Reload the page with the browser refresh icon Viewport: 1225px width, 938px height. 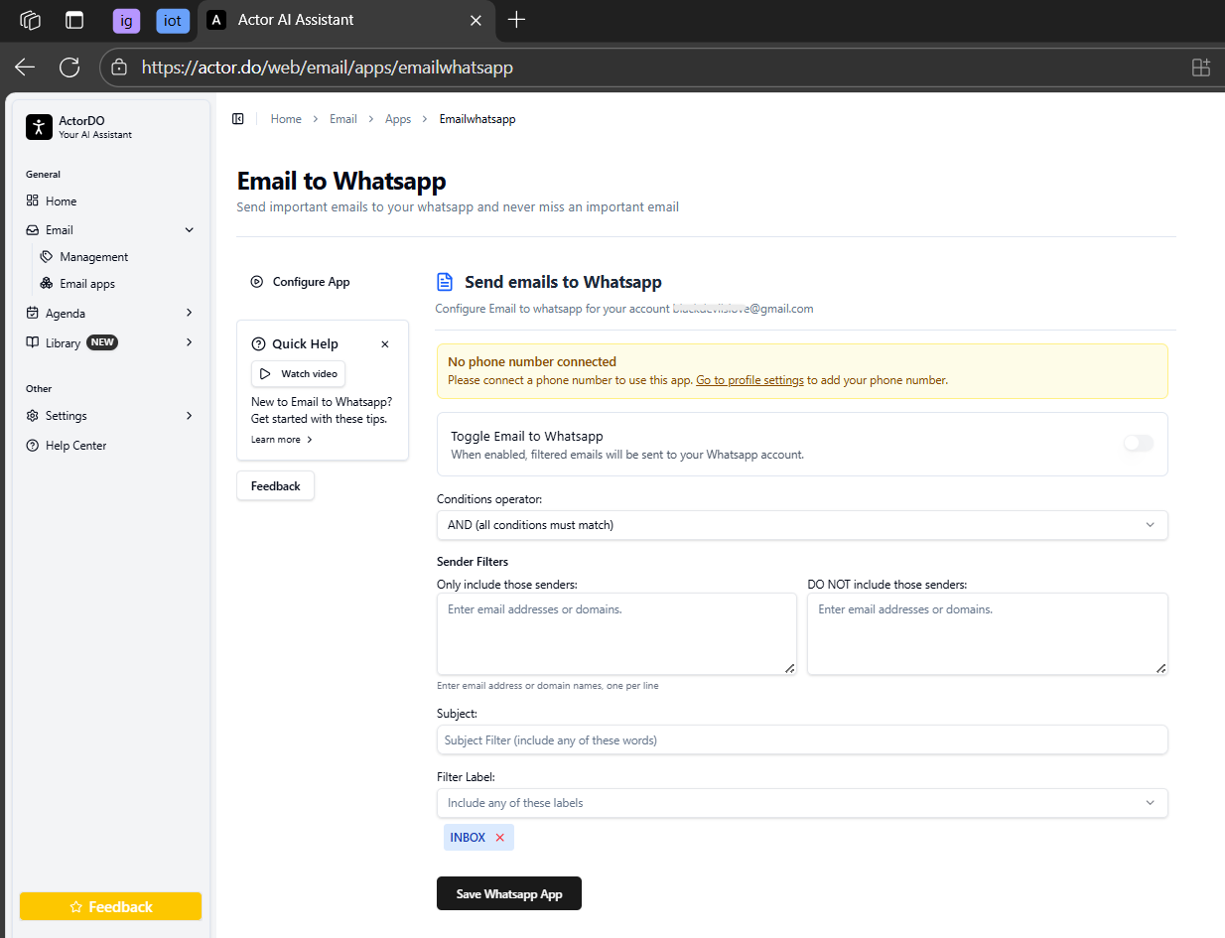69,67
